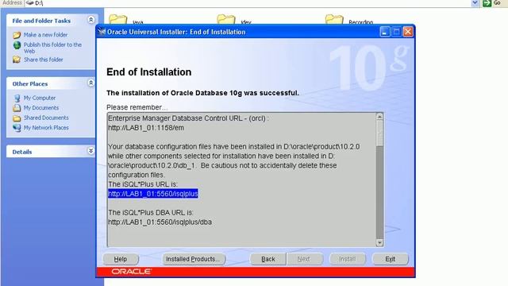508x286 pixels.
Task: Open Shared Documents link
Action: (x=46, y=118)
